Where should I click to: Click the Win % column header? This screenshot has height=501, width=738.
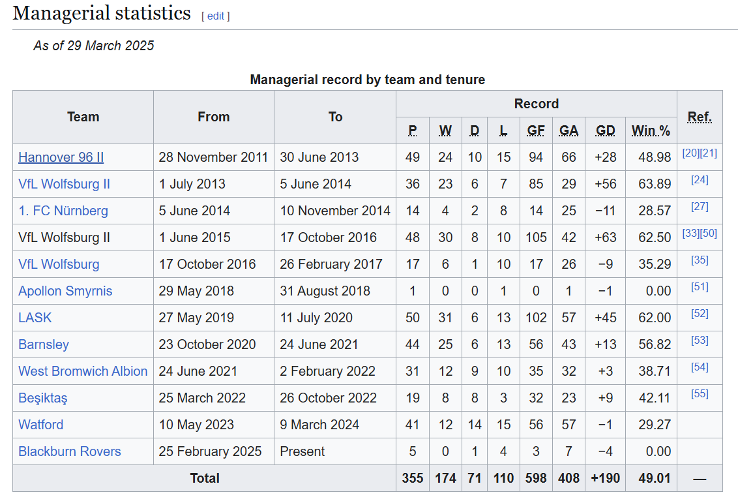(651, 131)
